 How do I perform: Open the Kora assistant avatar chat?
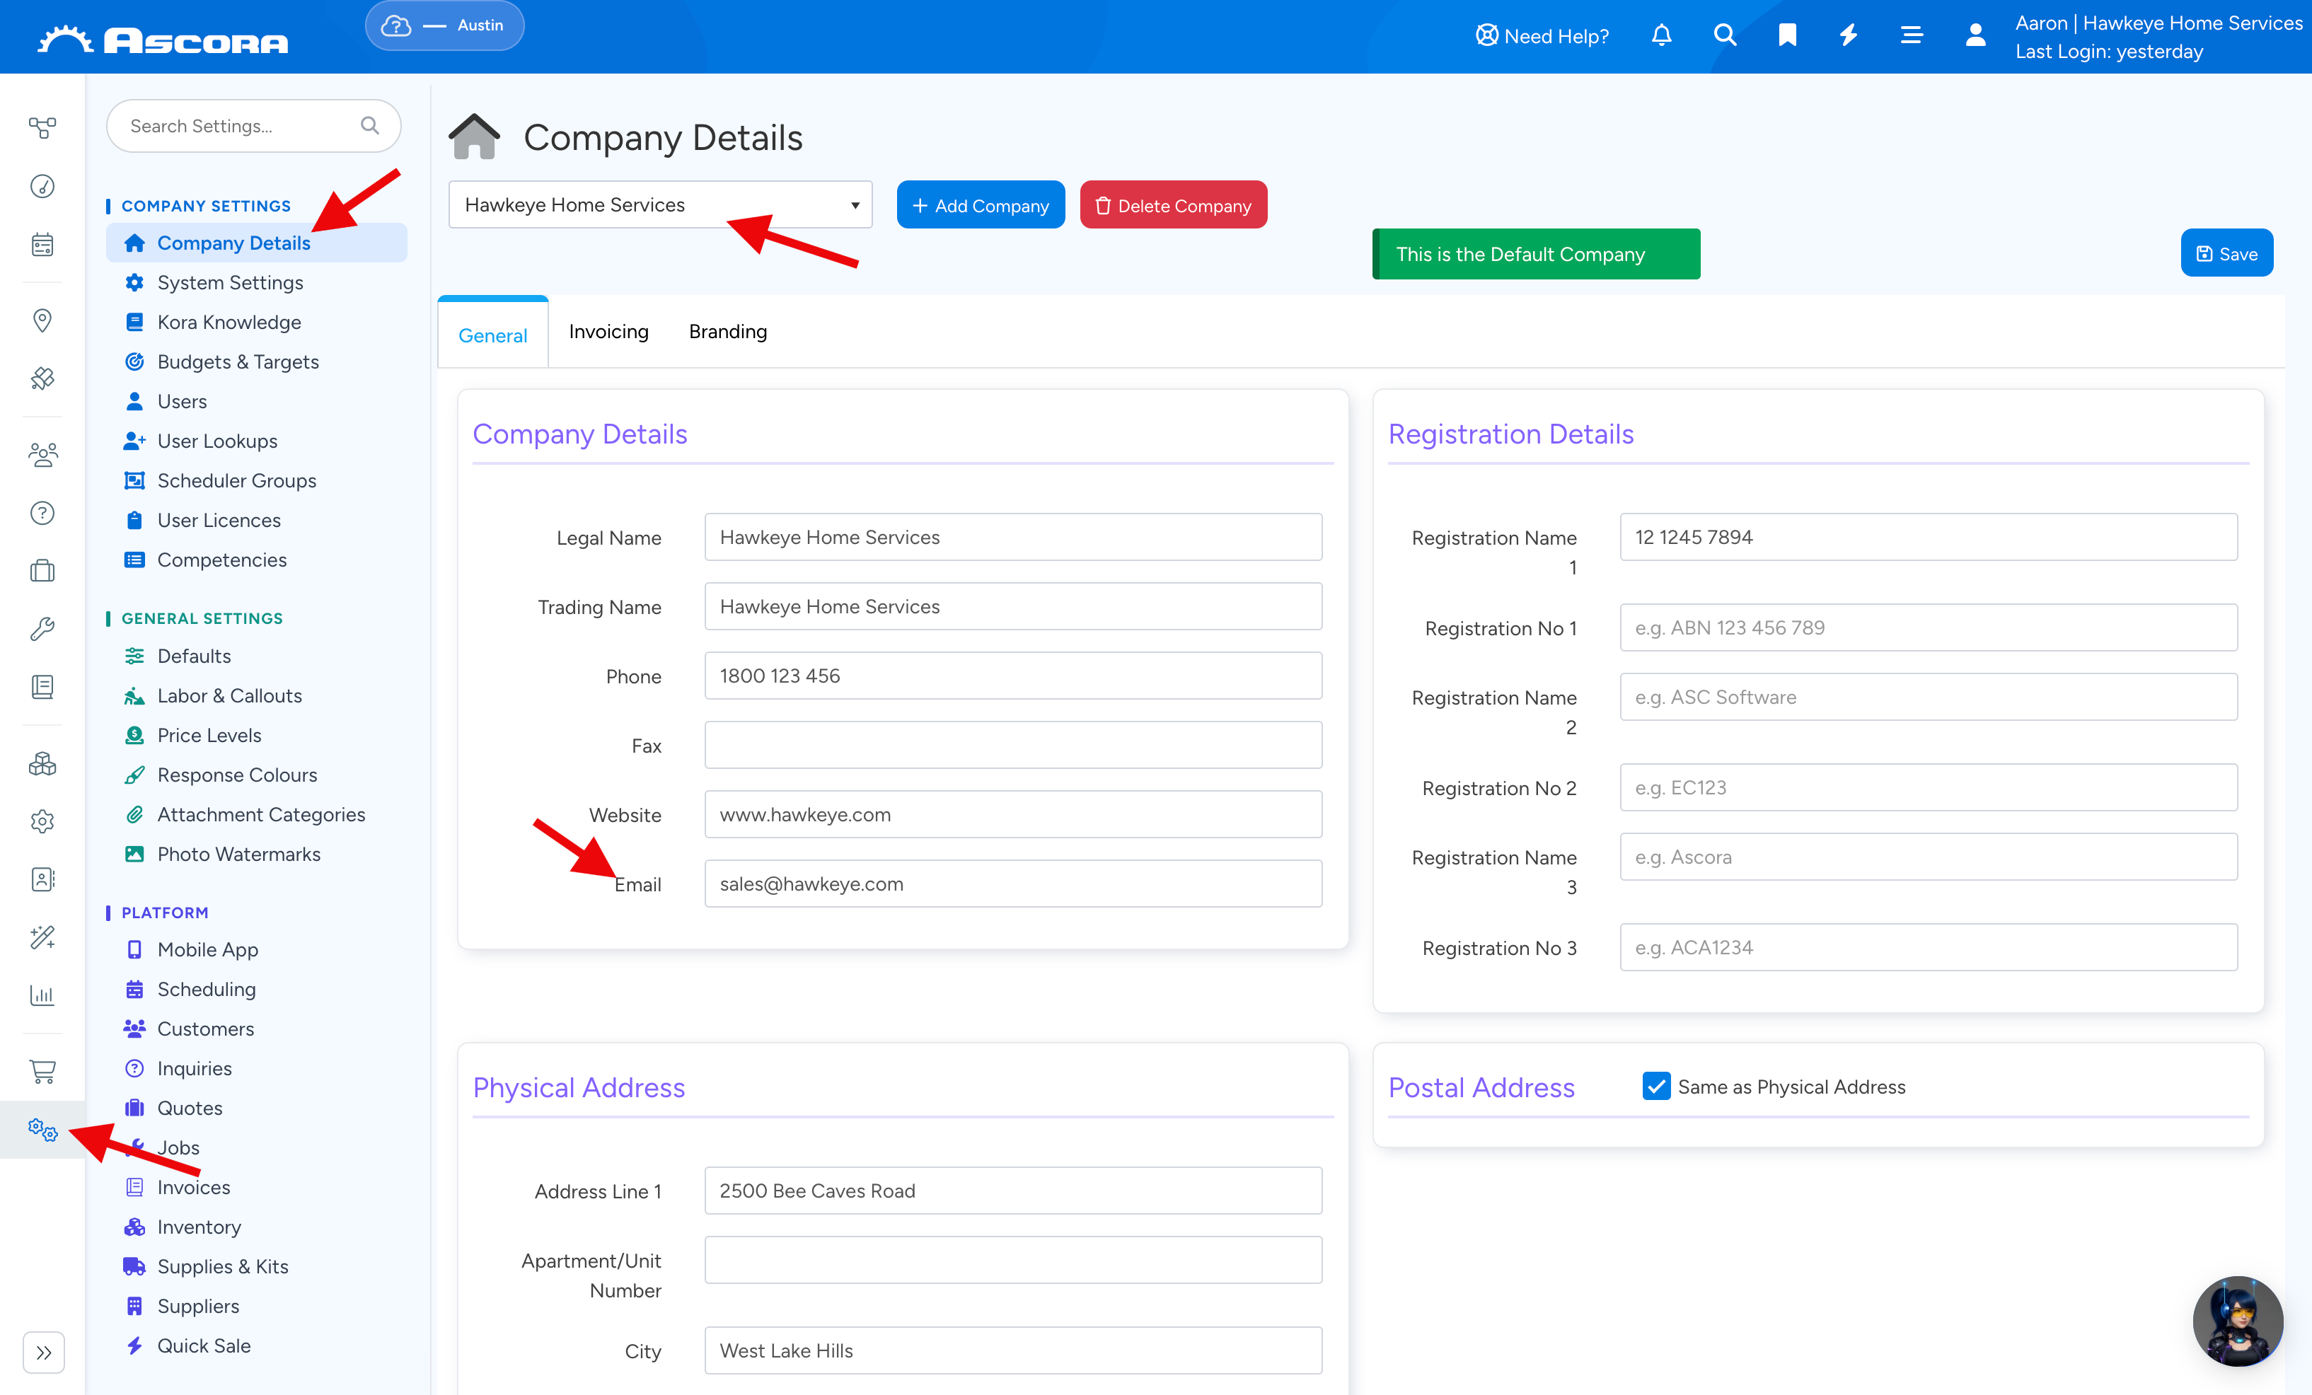coord(2237,1321)
